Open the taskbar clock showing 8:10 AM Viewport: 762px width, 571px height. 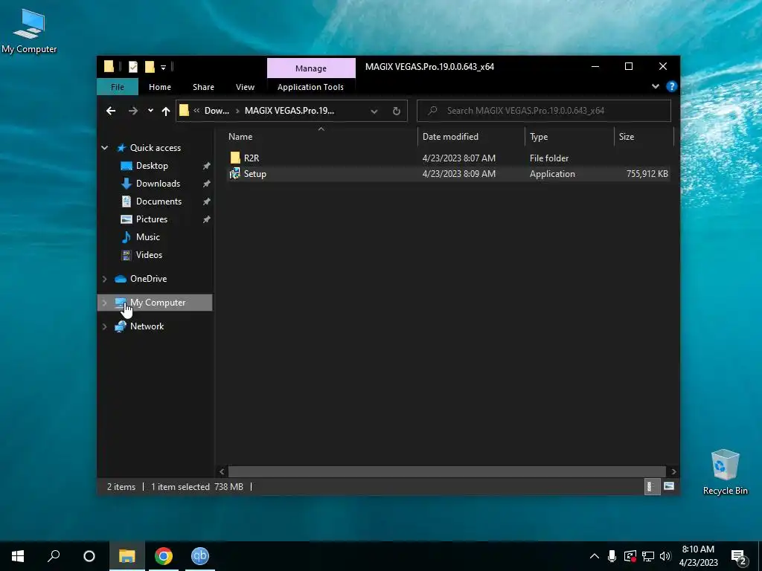pyautogui.click(x=698, y=556)
